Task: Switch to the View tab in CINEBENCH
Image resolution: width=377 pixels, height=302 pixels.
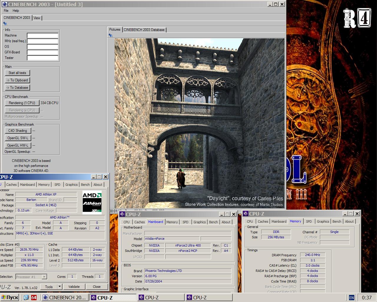Action: [x=37, y=18]
